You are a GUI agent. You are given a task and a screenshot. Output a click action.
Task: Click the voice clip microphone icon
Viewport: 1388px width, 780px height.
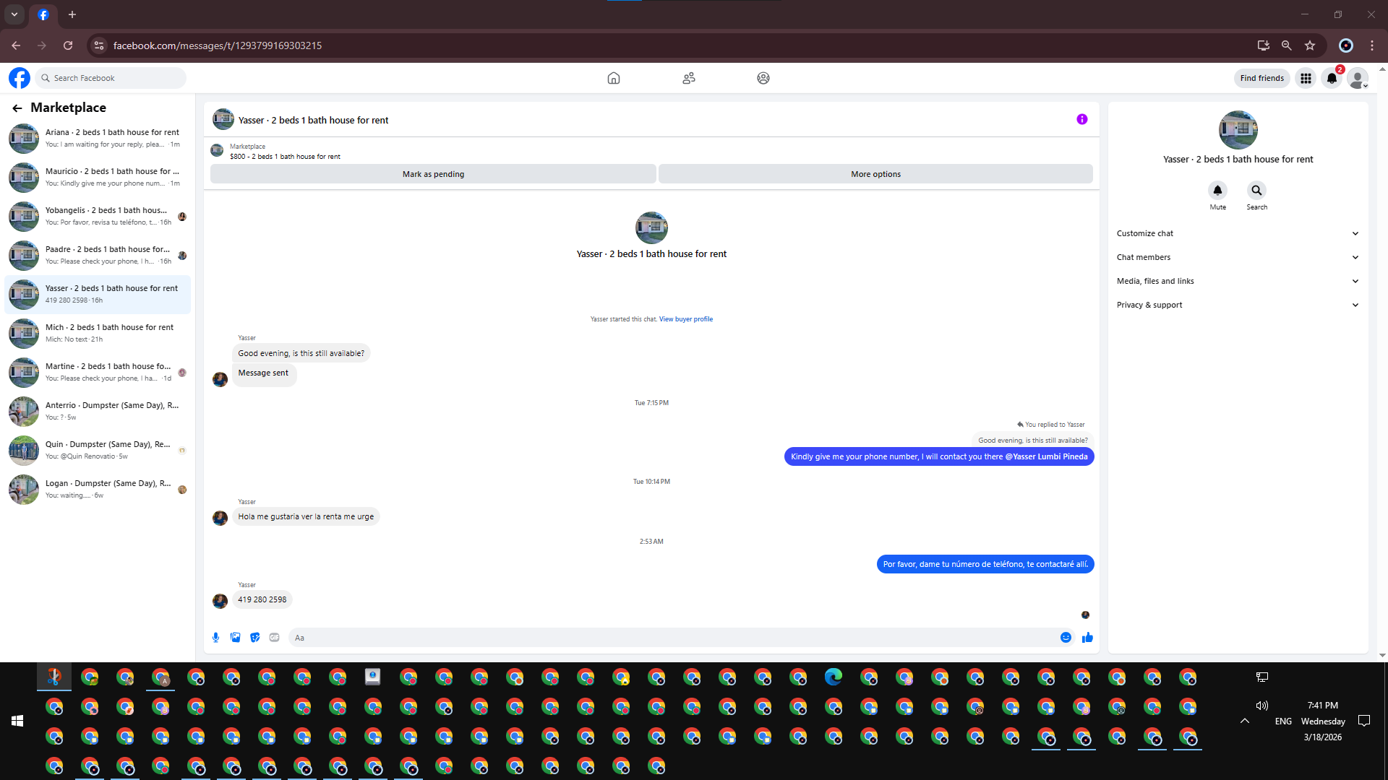(215, 637)
